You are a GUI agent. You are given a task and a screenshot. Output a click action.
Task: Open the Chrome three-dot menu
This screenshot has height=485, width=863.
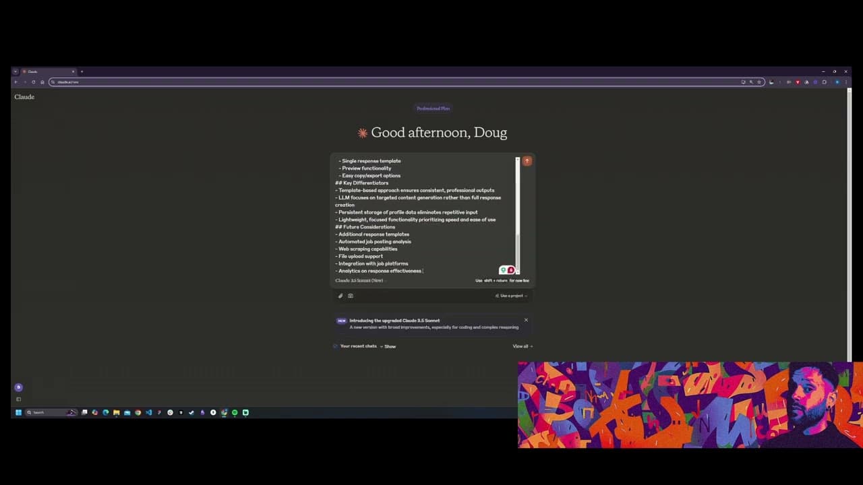pyautogui.click(x=846, y=82)
